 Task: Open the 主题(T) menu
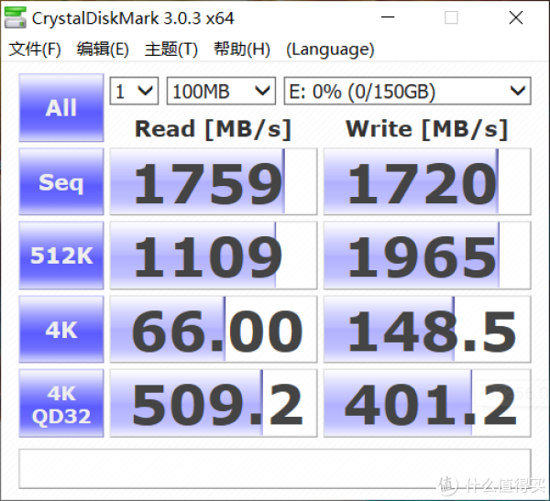click(171, 49)
